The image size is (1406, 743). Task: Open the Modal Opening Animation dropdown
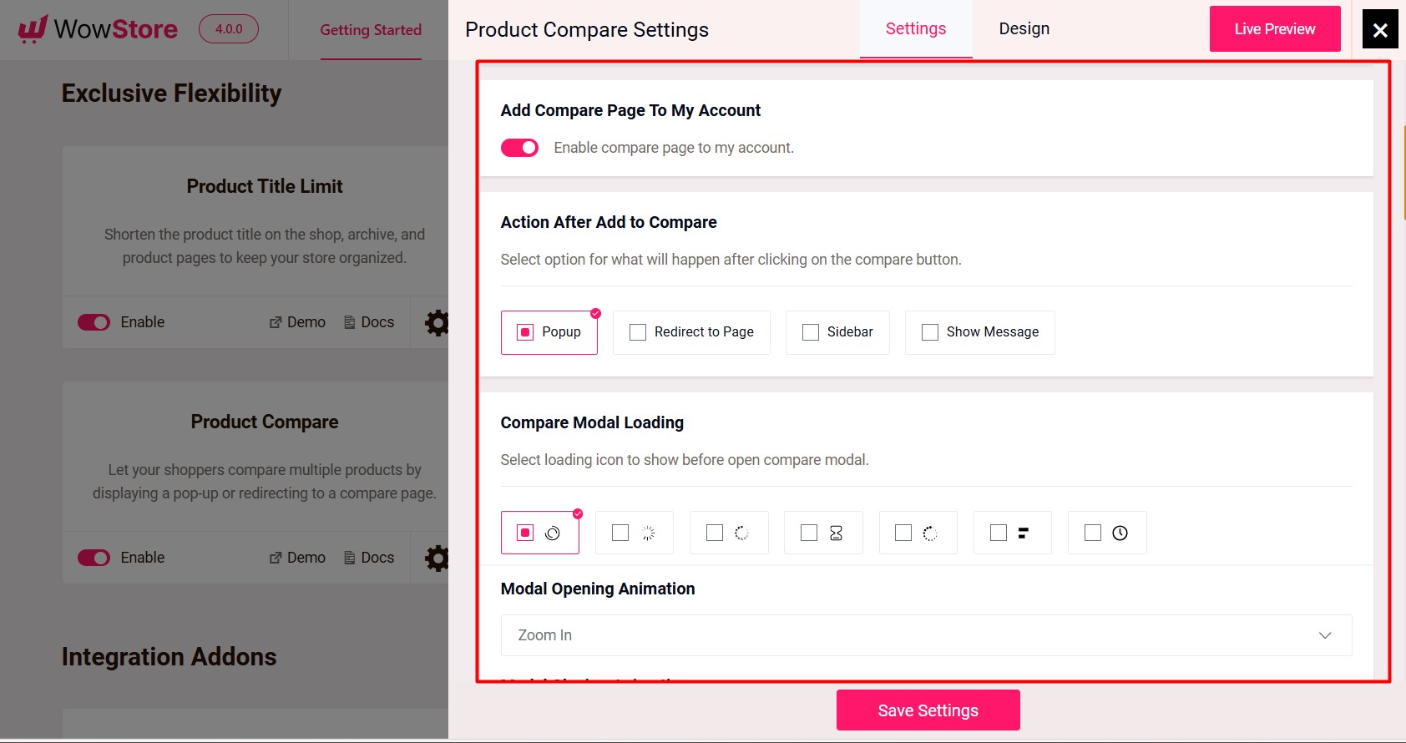(x=926, y=635)
